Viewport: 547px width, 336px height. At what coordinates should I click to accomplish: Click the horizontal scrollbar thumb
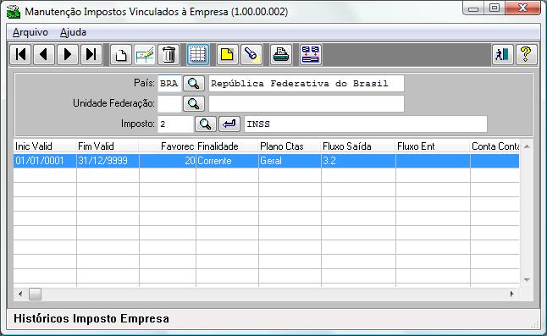[x=35, y=294]
